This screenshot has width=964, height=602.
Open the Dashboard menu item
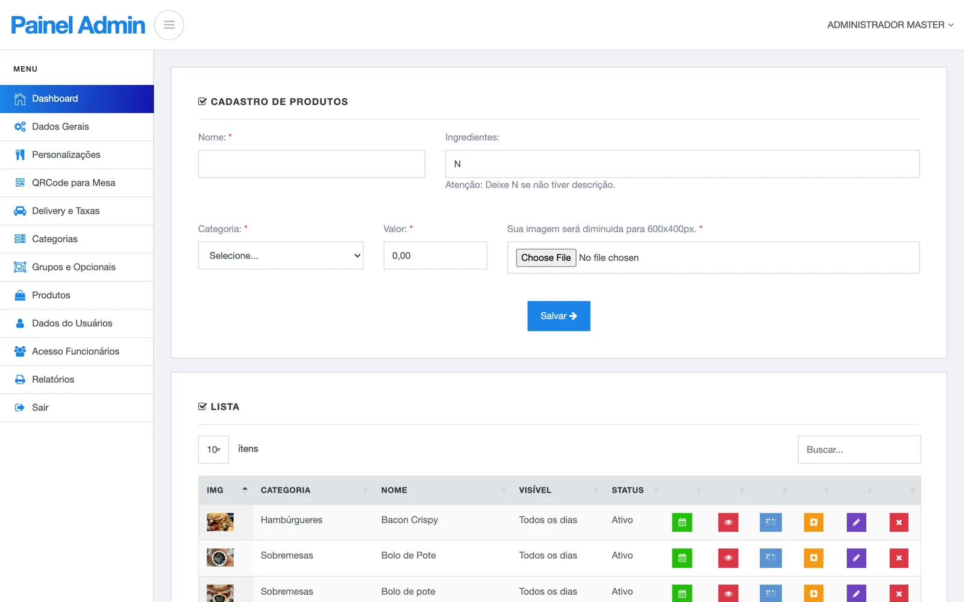[77, 99]
